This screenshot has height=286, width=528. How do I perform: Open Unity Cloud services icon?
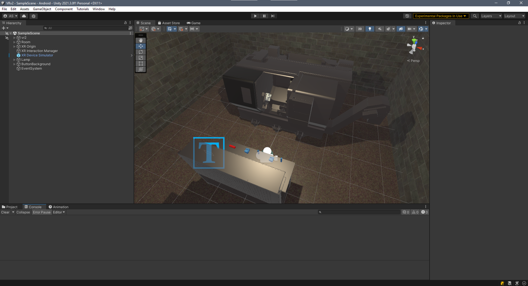(x=24, y=16)
